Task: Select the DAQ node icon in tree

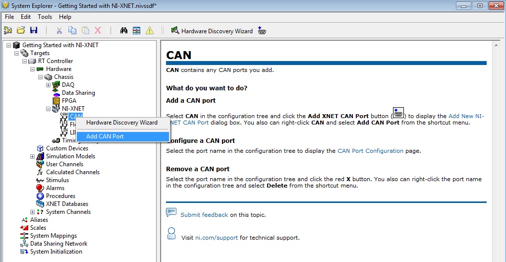Action: 56,85
